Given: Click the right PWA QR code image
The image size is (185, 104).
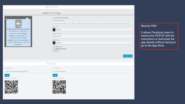Looking at the screenshot, I should pos(59,87).
